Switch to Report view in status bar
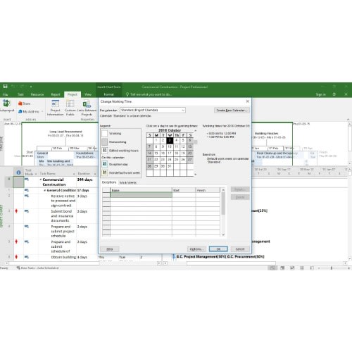Screen dimensions: 352x352 coord(312,268)
